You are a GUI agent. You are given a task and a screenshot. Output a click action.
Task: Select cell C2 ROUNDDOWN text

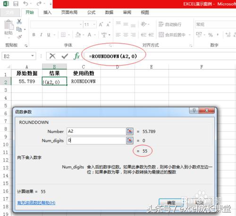(x=84, y=81)
